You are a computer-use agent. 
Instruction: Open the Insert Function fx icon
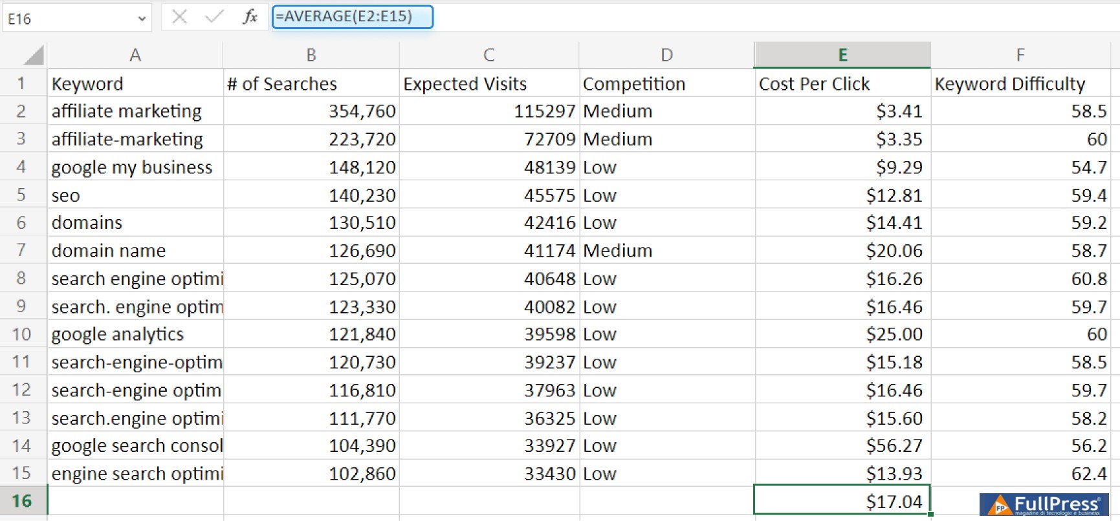[x=250, y=17]
